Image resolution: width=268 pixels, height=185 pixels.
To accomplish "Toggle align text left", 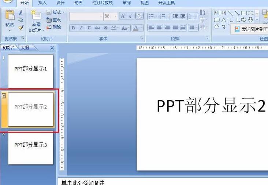I will (x=151, y=28).
